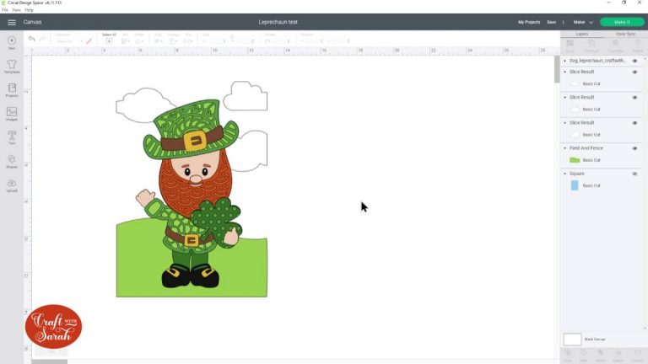Click the Duplicate icon in Layers panel
This screenshot has width=648, height=364.
click(615, 43)
